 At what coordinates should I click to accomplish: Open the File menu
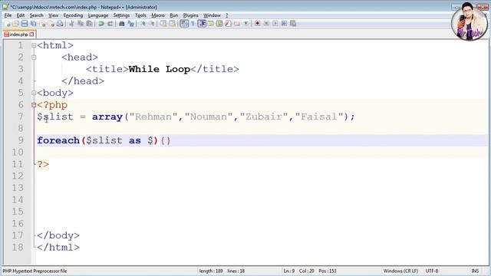pyautogui.click(x=8, y=15)
